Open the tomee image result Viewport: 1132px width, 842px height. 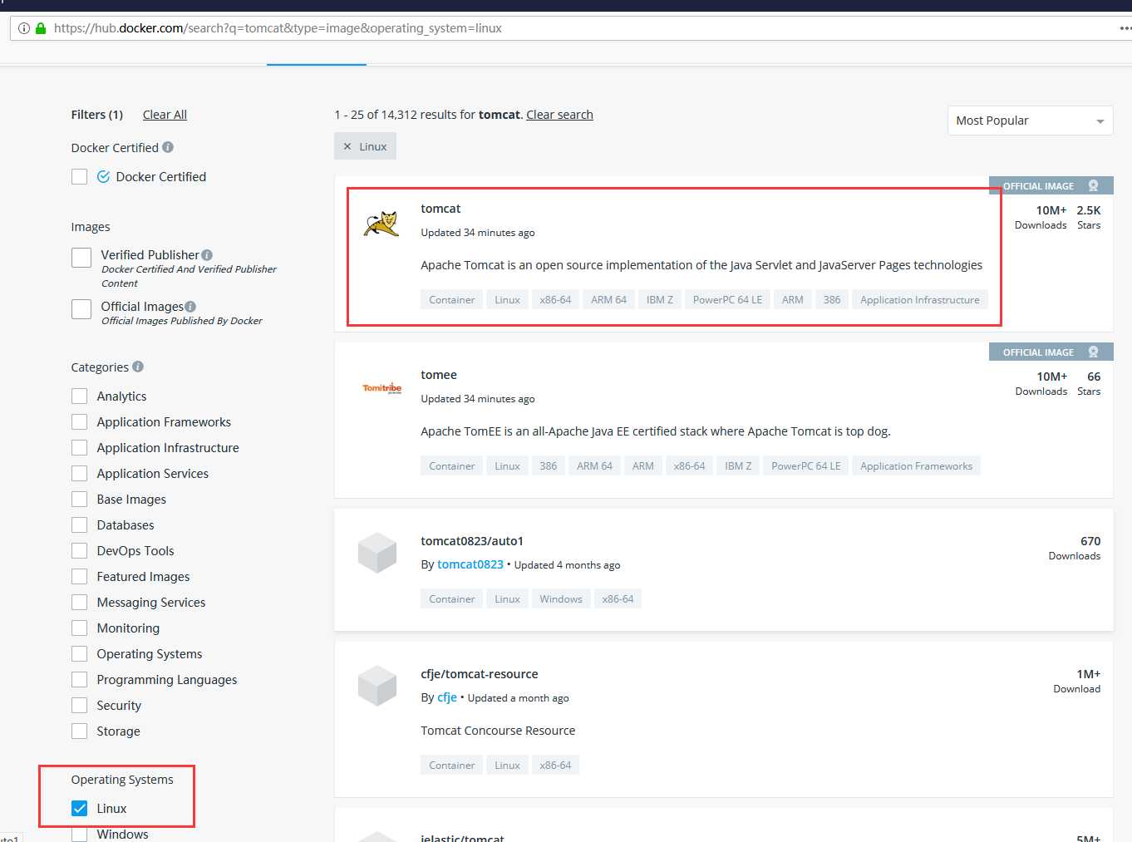pyautogui.click(x=439, y=375)
